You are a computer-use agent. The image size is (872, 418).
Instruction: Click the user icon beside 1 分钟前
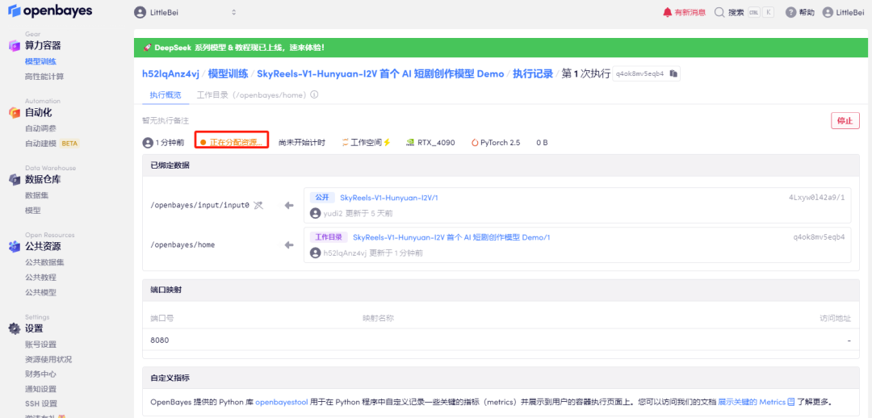(x=148, y=142)
